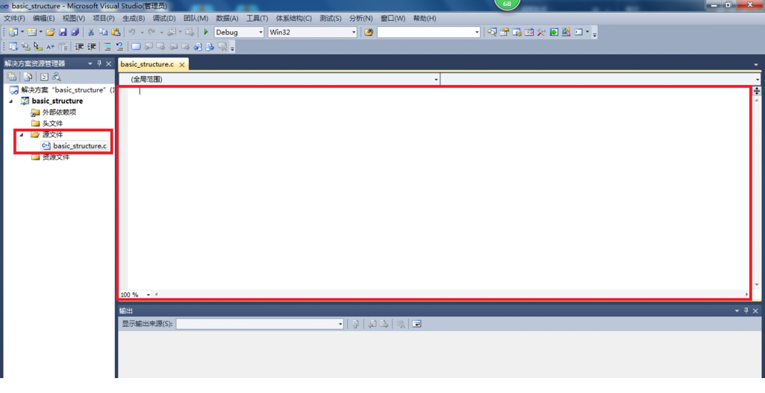Open the Find combo box dropdown in toolbar
Image resolution: width=765 pixels, height=393 pixels.
[x=477, y=32]
